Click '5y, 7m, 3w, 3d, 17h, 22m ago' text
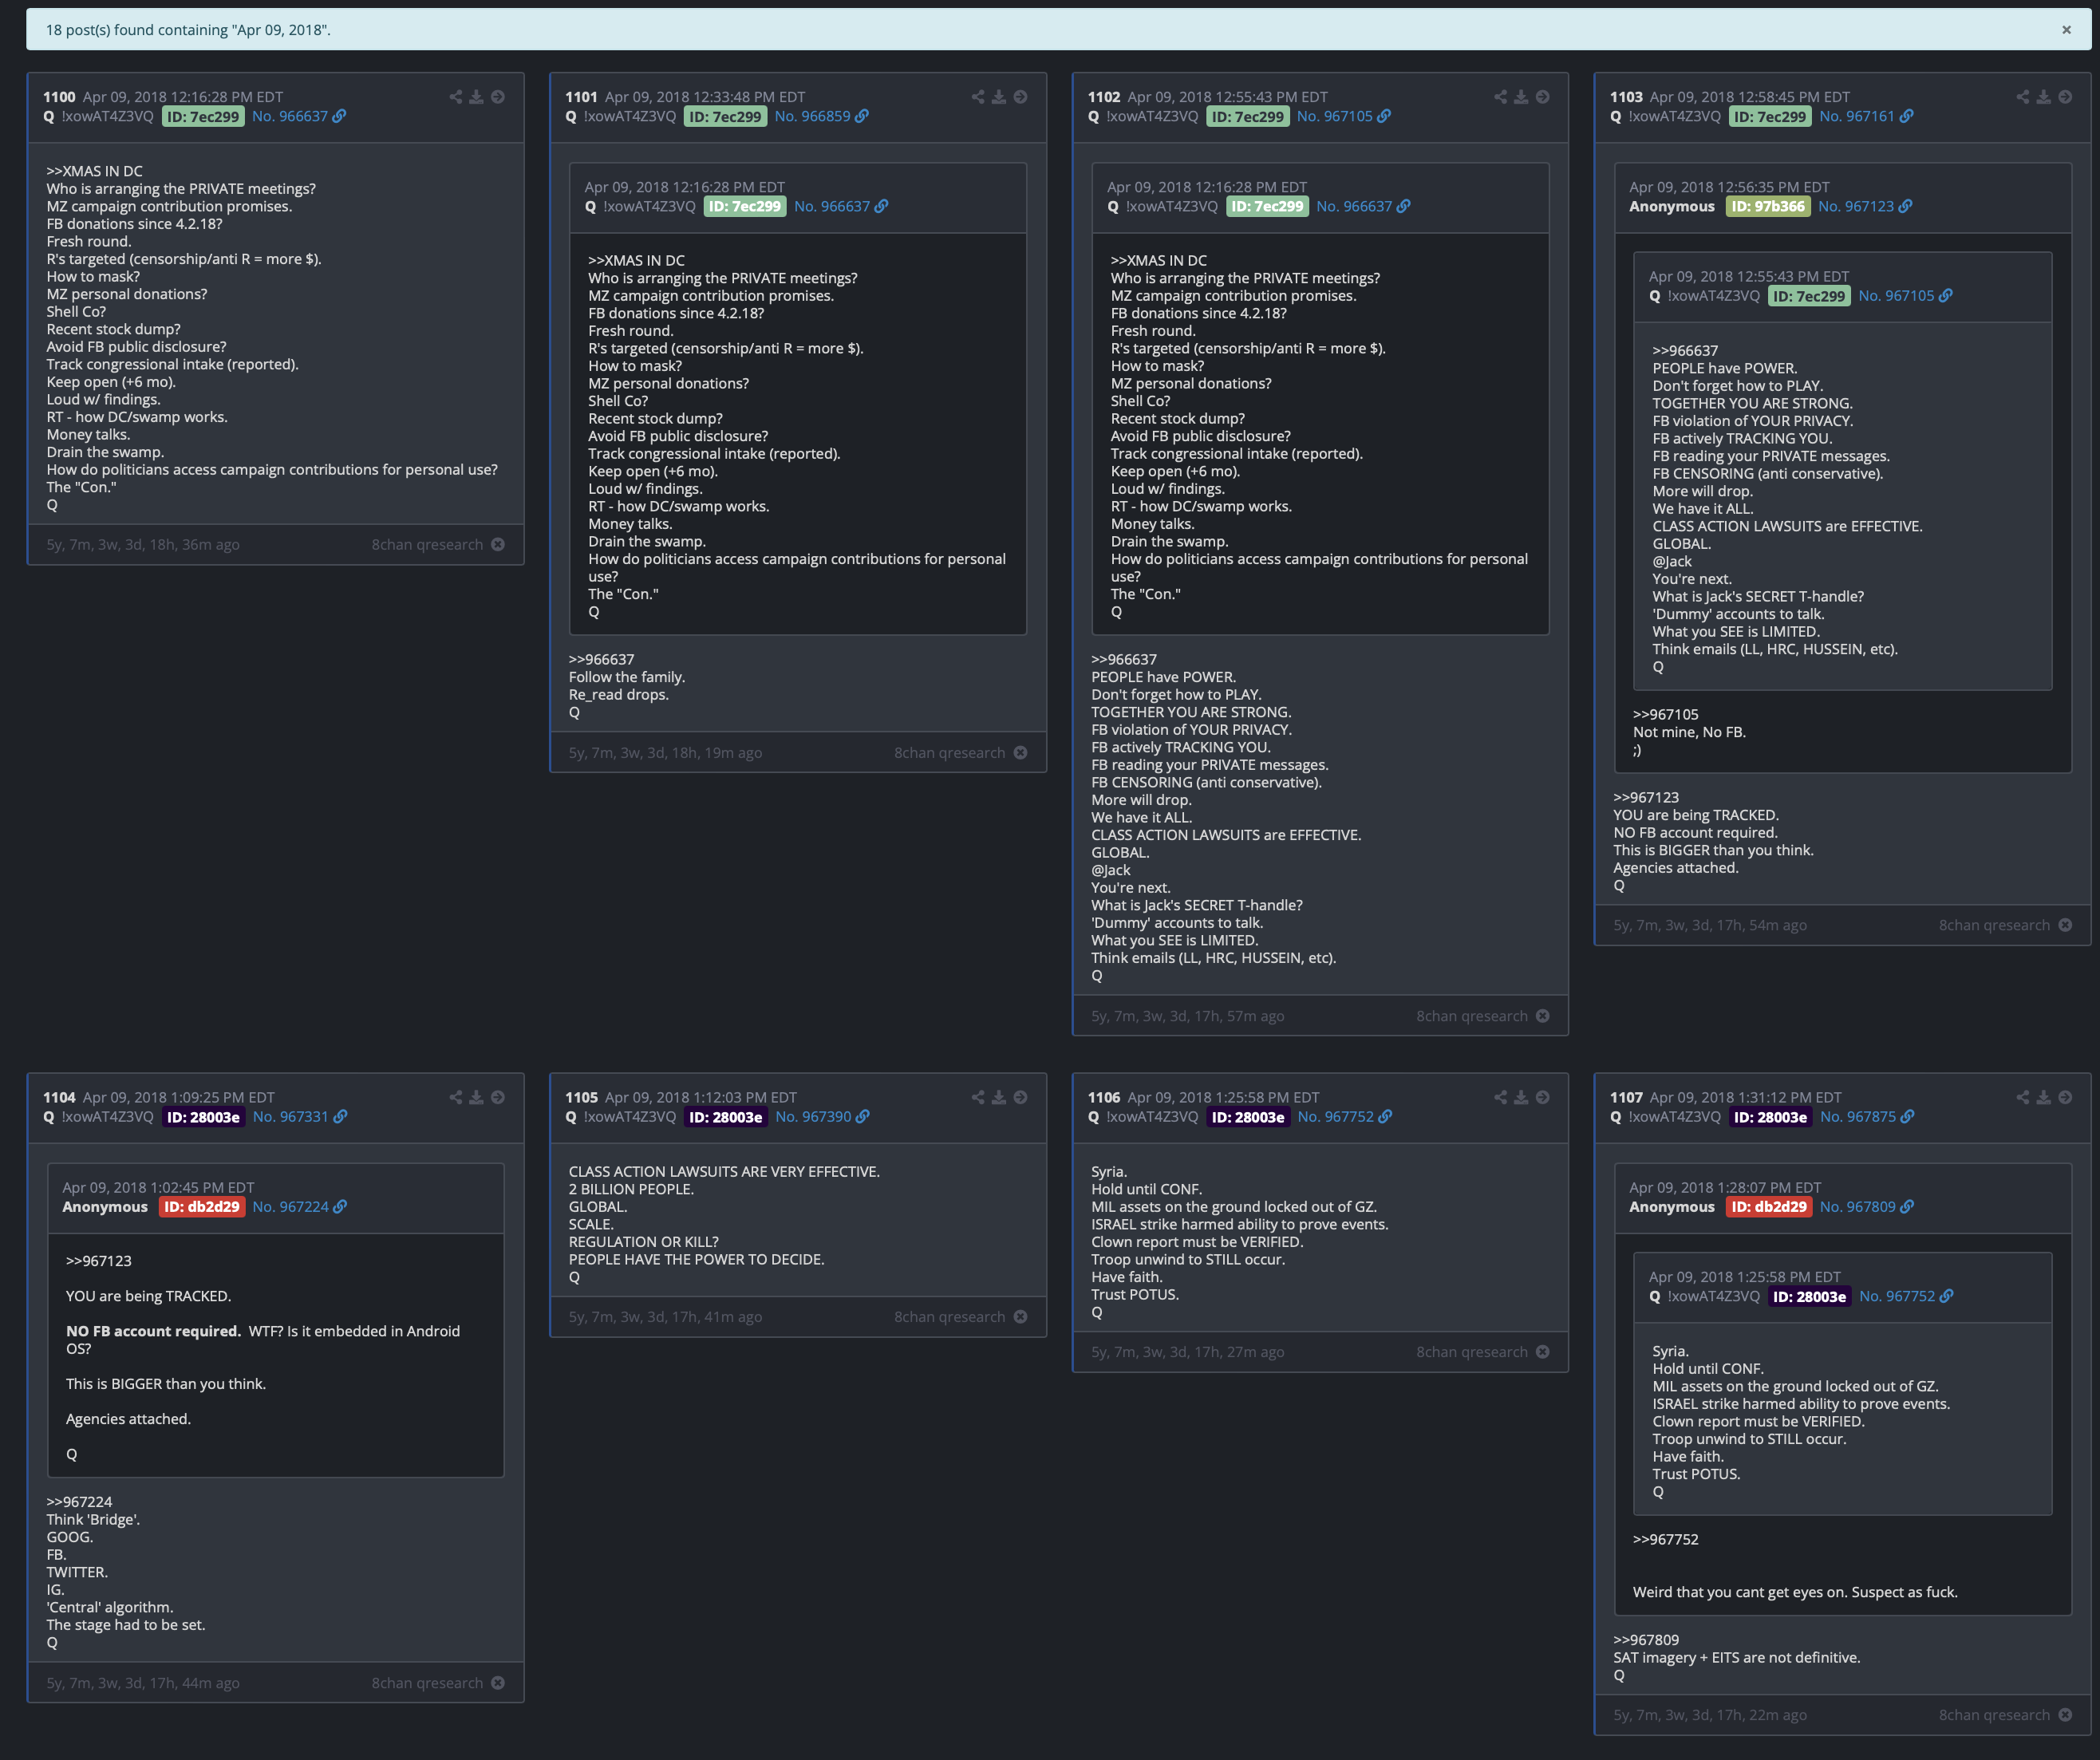Viewport: 2100px width, 1760px height. tap(1710, 1714)
